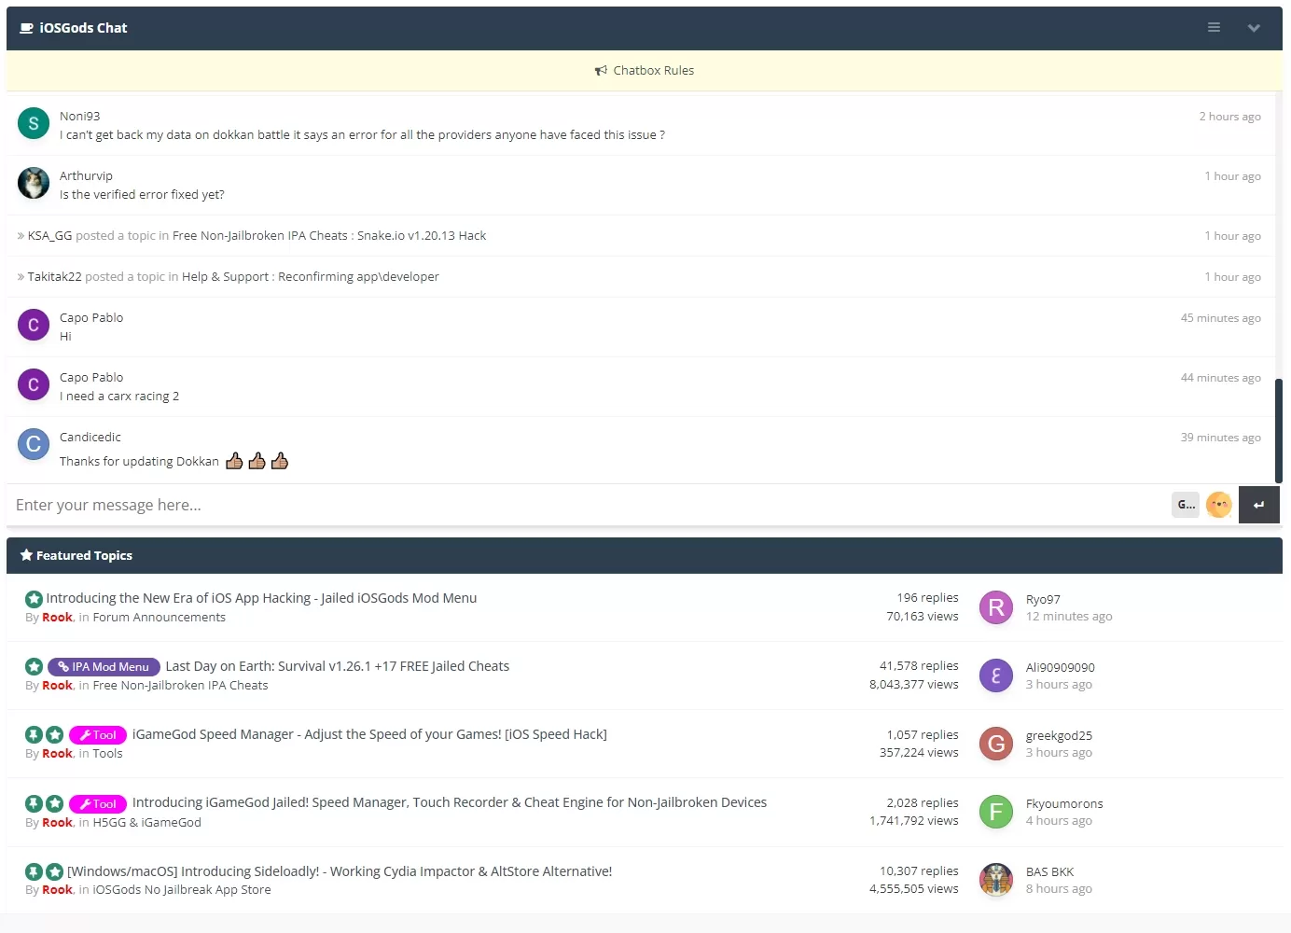This screenshot has width=1291, height=933.
Task: Open the Snake.io v1.20.13 Hack topic
Action: click(422, 236)
